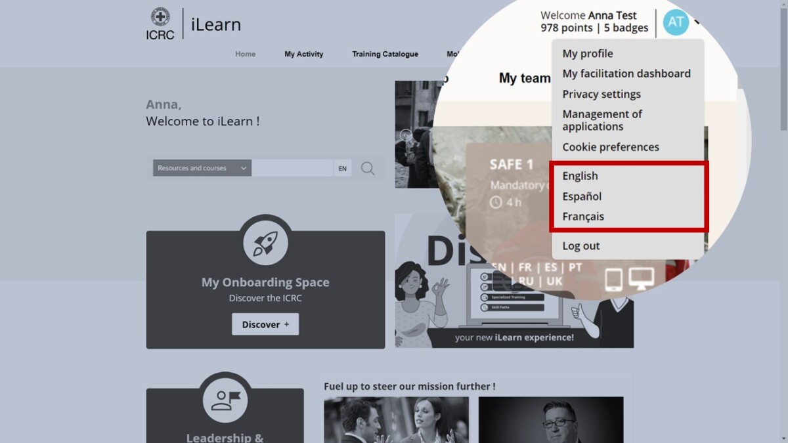Open the two-people conversation thumbnail
This screenshot has height=443, width=788.
coord(396,419)
